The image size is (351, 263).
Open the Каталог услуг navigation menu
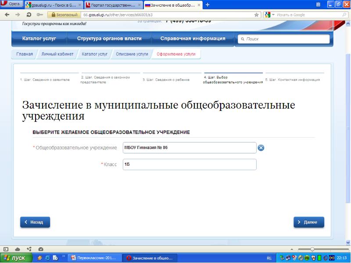pos(39,39)
